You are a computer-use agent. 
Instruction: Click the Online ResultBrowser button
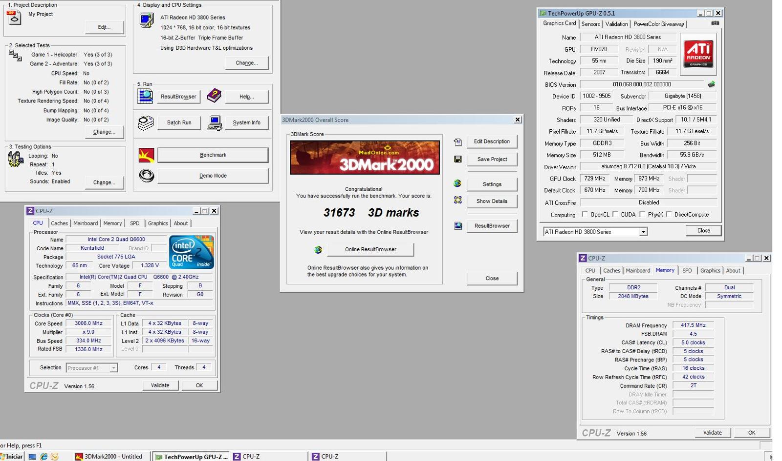[370, 249]
